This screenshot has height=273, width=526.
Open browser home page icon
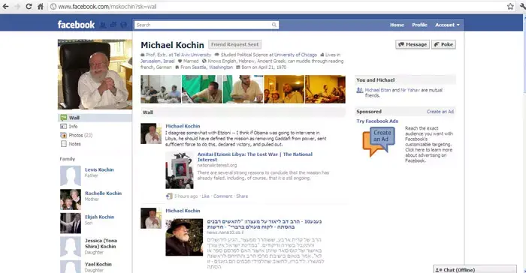(x=41, y=6)
